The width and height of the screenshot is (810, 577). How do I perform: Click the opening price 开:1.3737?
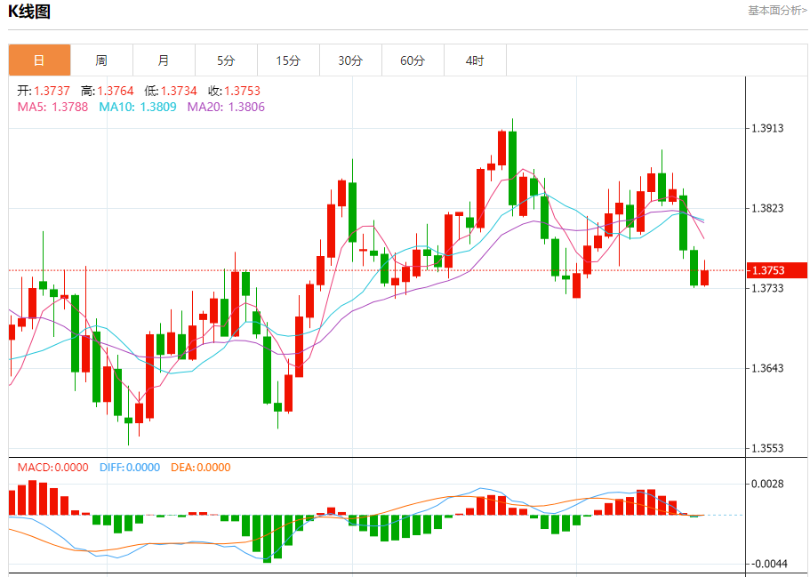(44, 91)
